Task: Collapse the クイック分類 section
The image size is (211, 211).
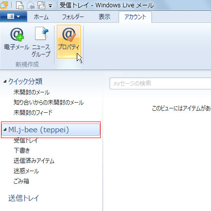Action: coord(5,81)
